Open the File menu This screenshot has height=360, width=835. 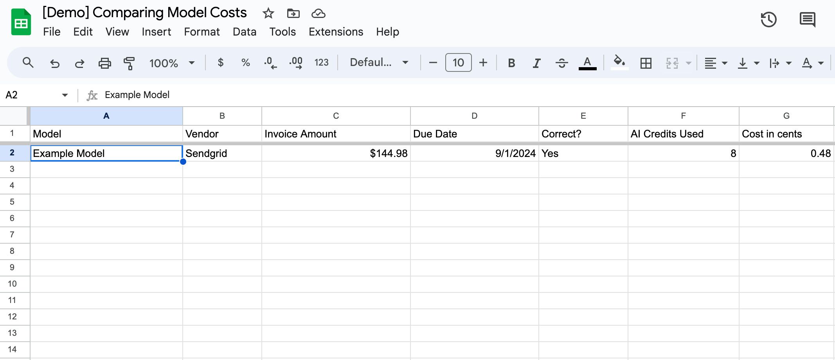pyautogui.click(x=52, y=32)
